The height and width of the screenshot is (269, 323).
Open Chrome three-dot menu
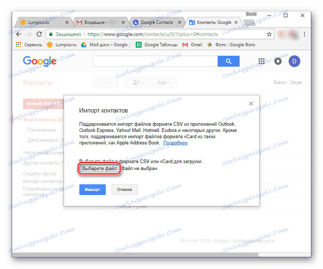(304, 34)
